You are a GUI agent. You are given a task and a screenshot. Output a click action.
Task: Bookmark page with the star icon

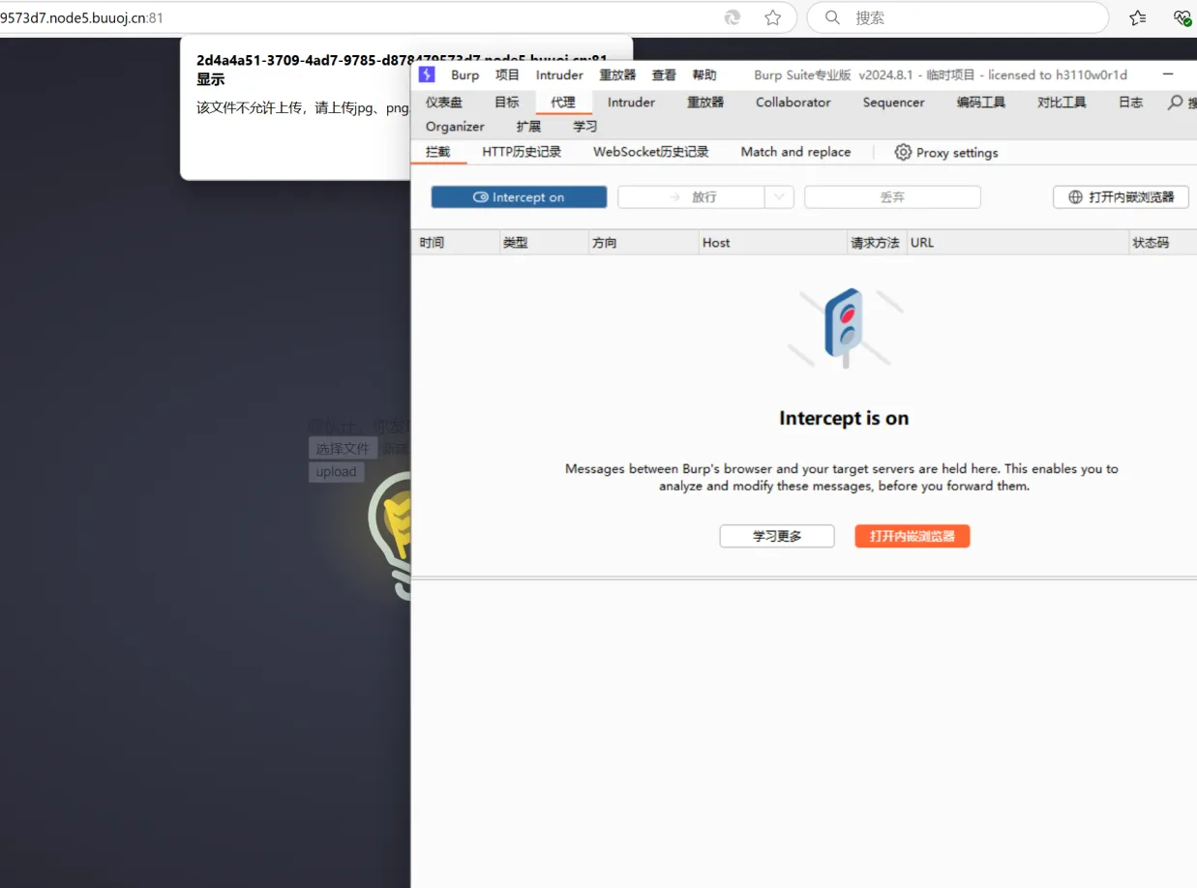[x=772, y=17]
